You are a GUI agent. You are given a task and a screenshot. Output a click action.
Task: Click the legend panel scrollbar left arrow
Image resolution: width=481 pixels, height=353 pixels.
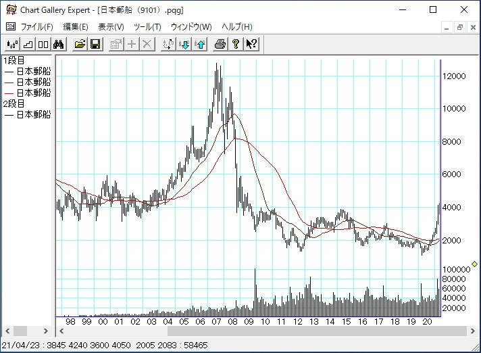tap(6, 331)
